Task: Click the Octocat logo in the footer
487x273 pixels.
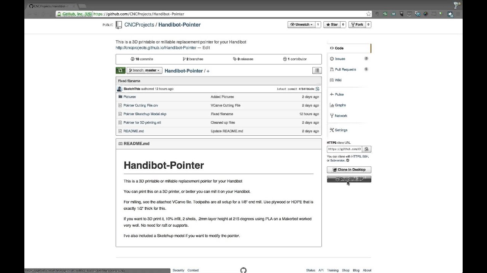Action: (x=243, y=270)
